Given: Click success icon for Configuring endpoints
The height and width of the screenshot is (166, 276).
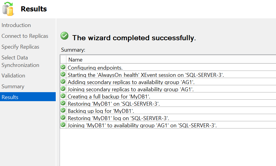Looking at the screenshot, I should click(x=63, y=67).
